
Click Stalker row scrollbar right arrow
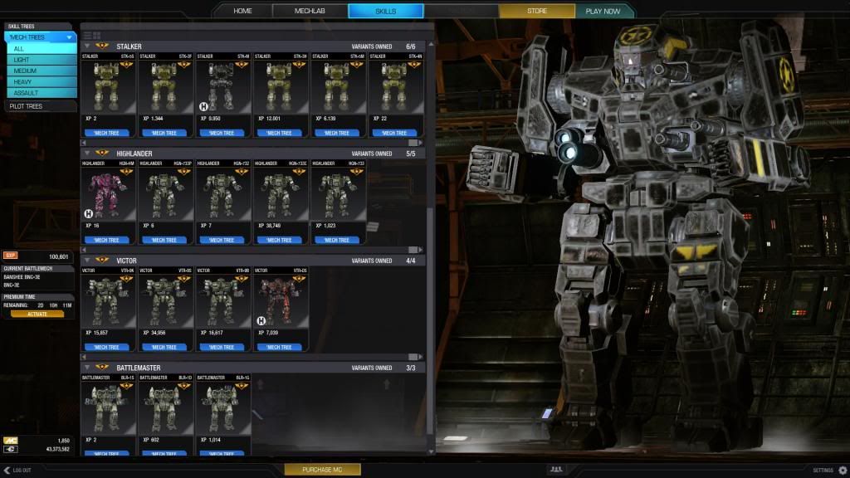pos(420,143)
